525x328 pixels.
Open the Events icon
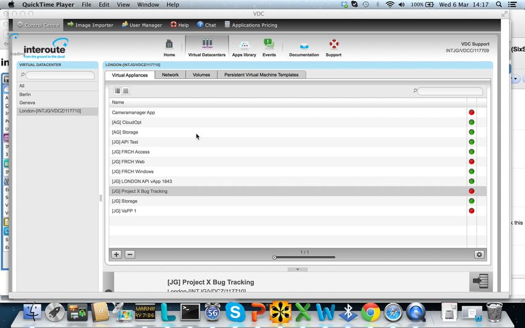269,48
